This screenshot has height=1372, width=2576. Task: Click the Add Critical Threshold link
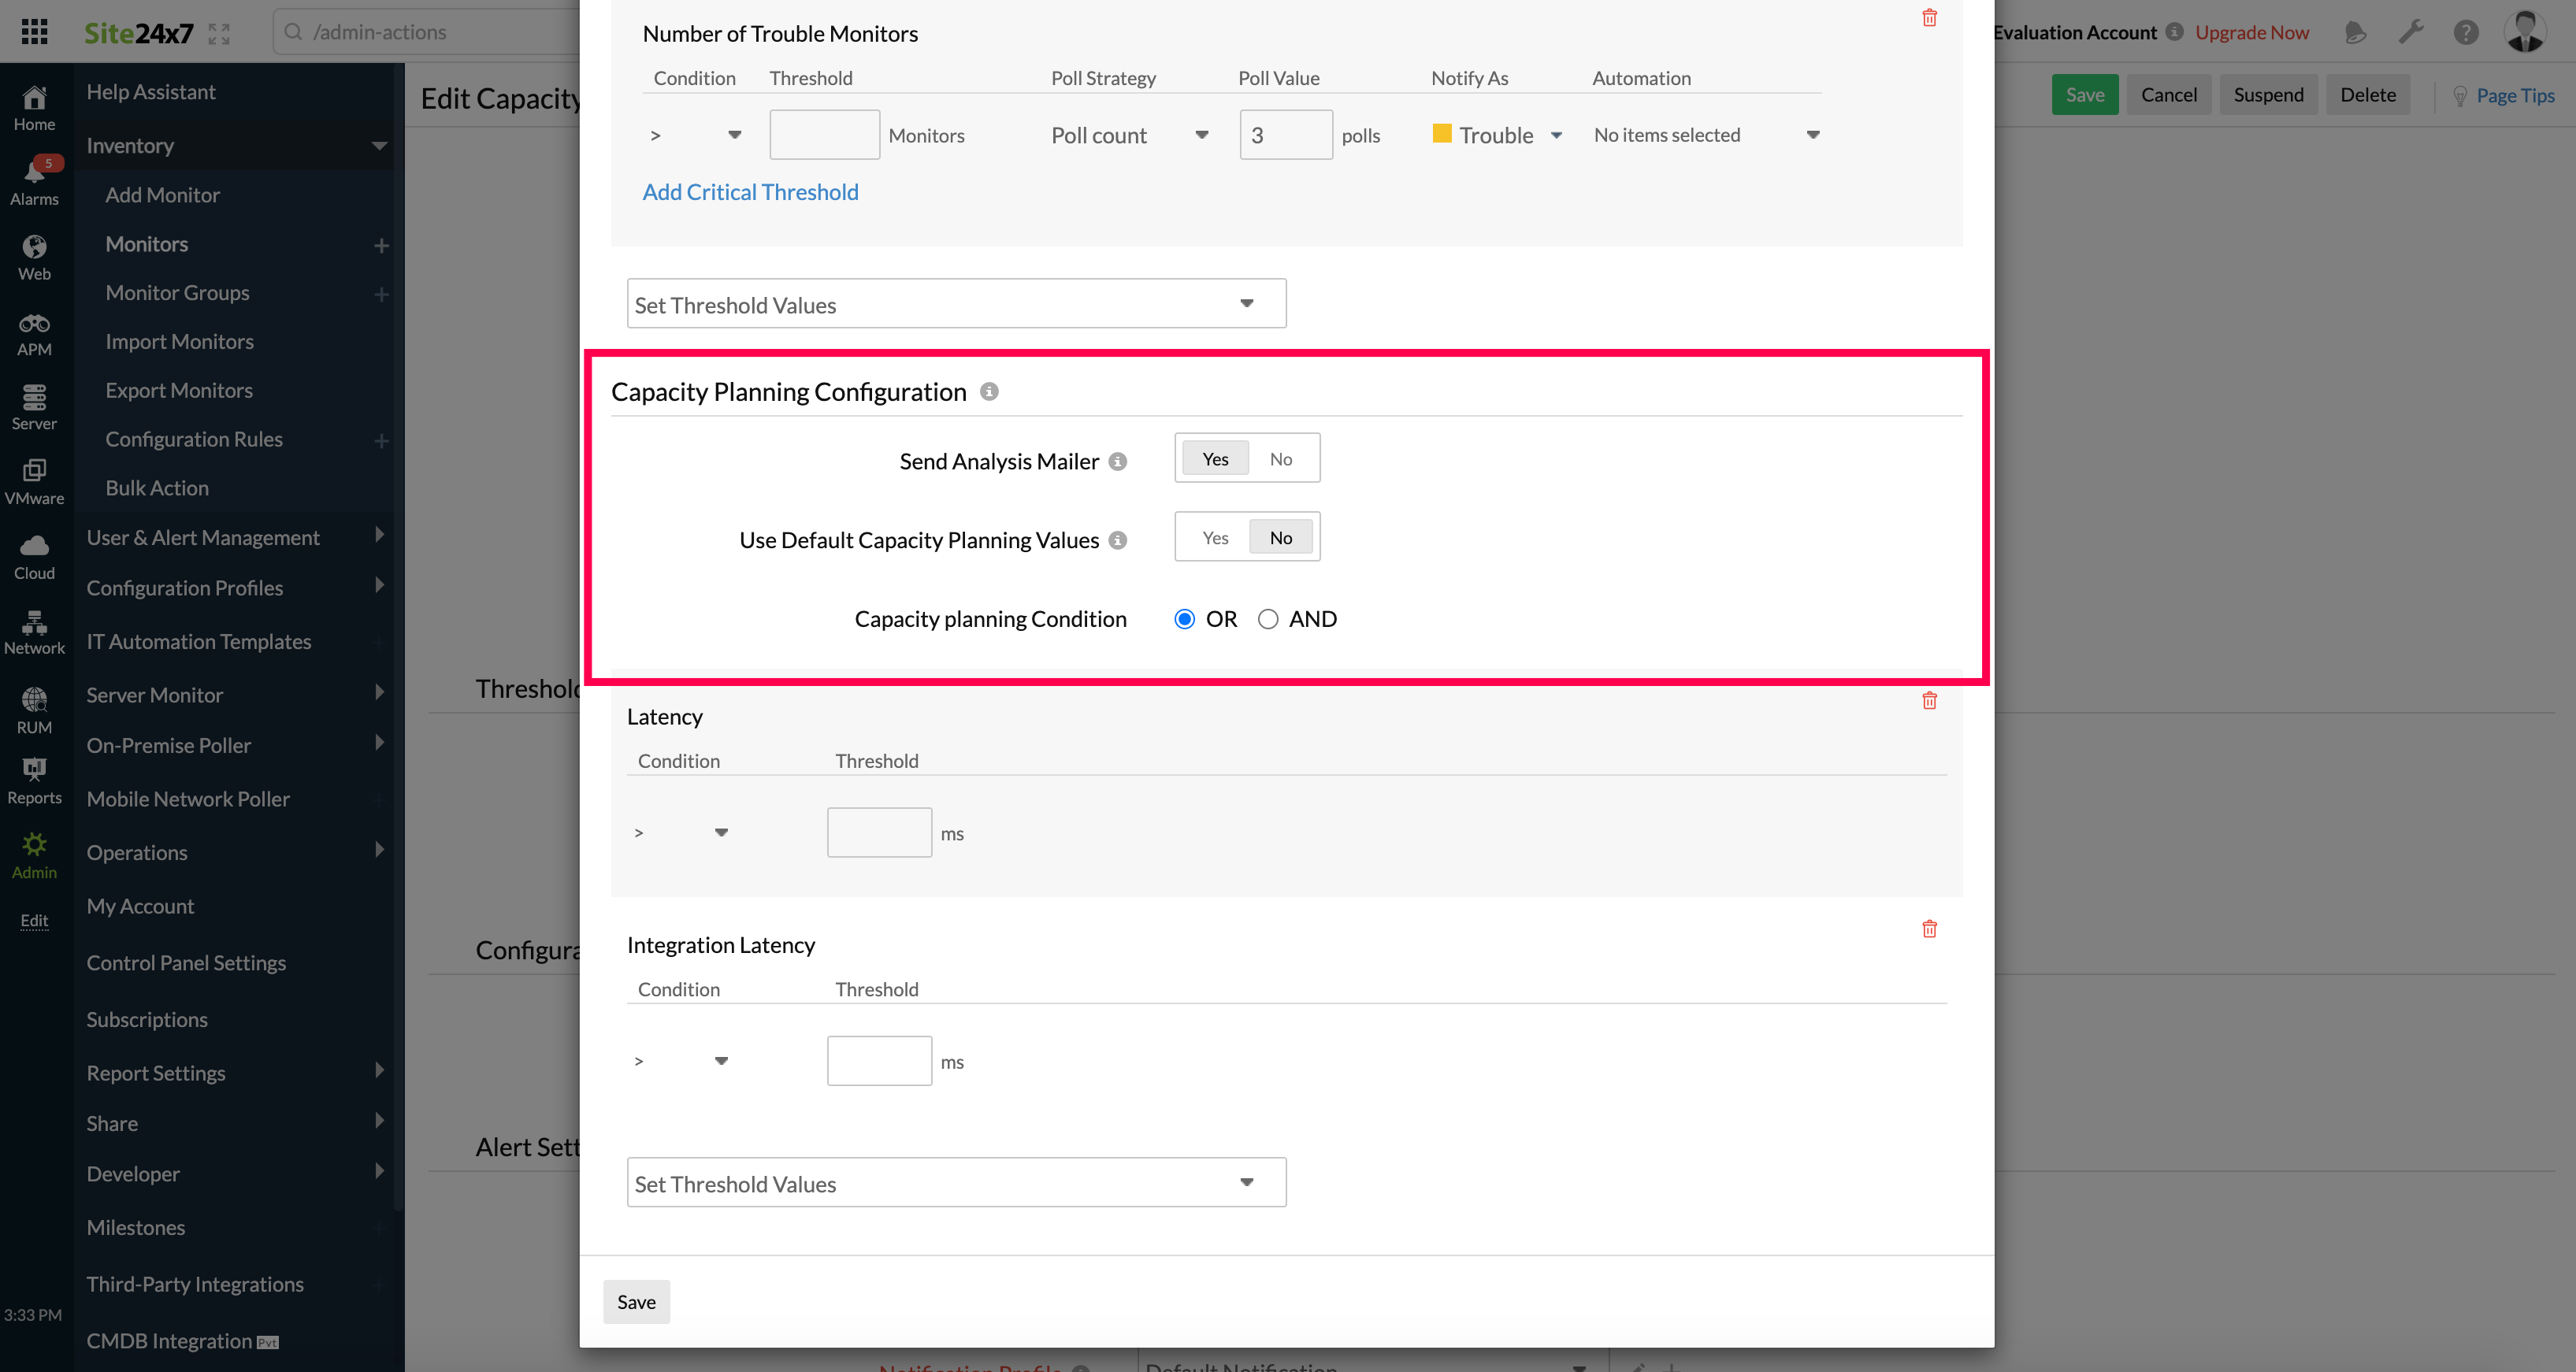750,191
